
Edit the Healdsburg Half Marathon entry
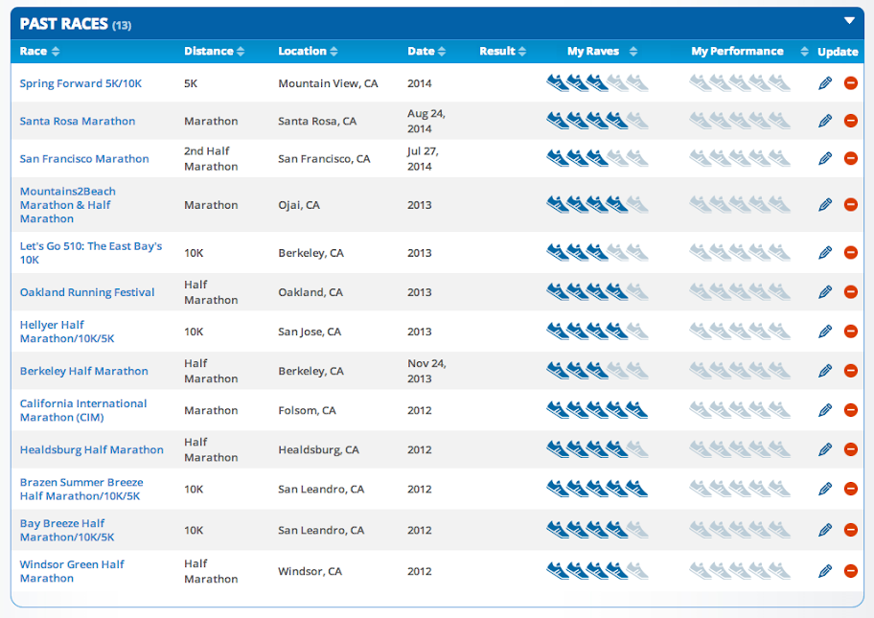coord(825,449)
